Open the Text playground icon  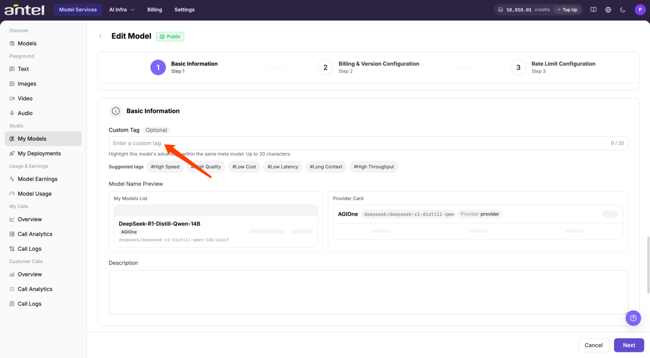coord(12,69)
